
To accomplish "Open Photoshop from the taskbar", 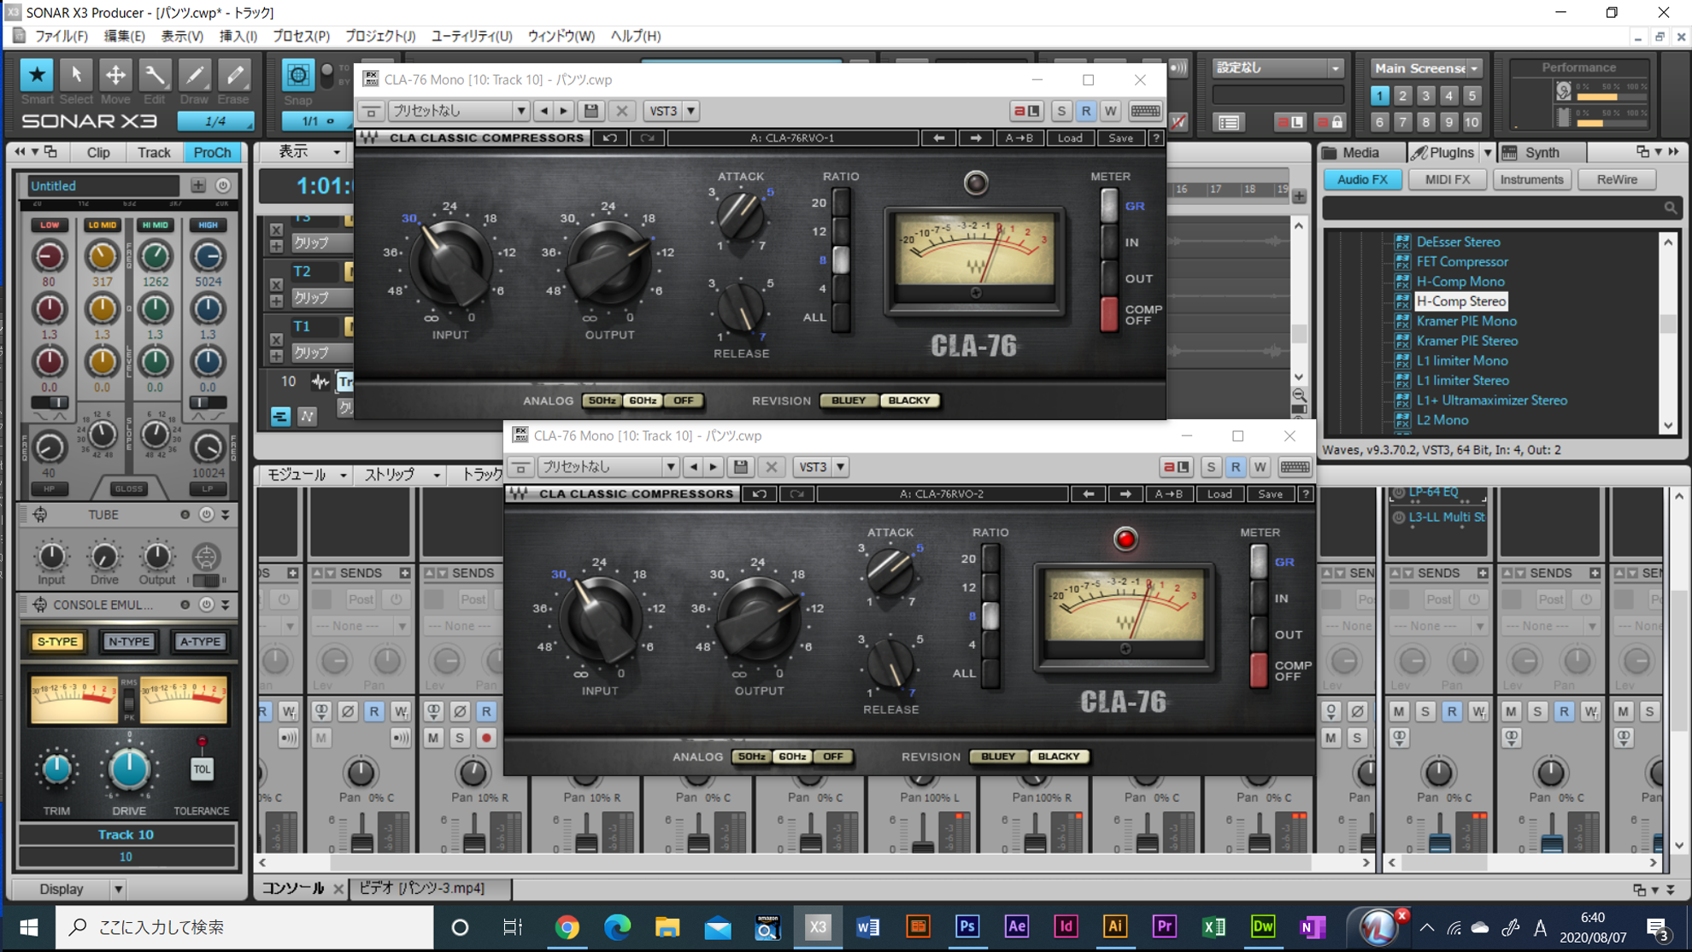I will (966, 926).
